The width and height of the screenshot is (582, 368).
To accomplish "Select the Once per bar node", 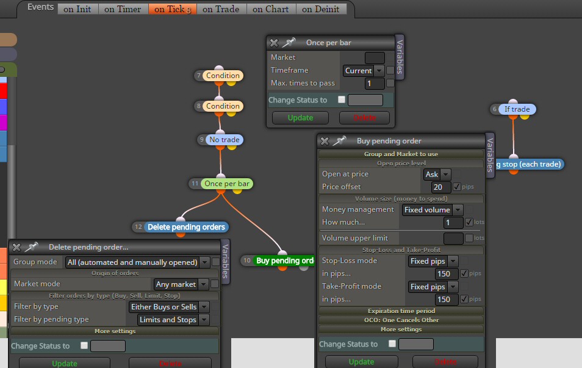I will 227,184.
